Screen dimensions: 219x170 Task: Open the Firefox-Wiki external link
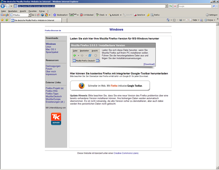pos(52,91)
